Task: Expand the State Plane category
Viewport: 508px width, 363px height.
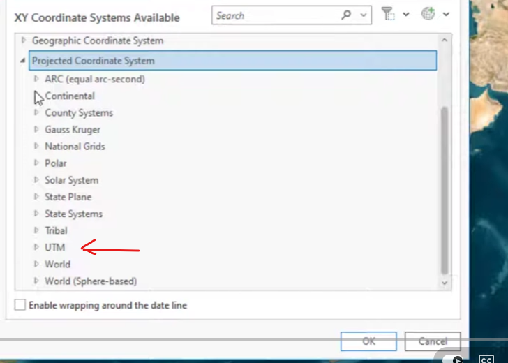Action: click(36, 196)
